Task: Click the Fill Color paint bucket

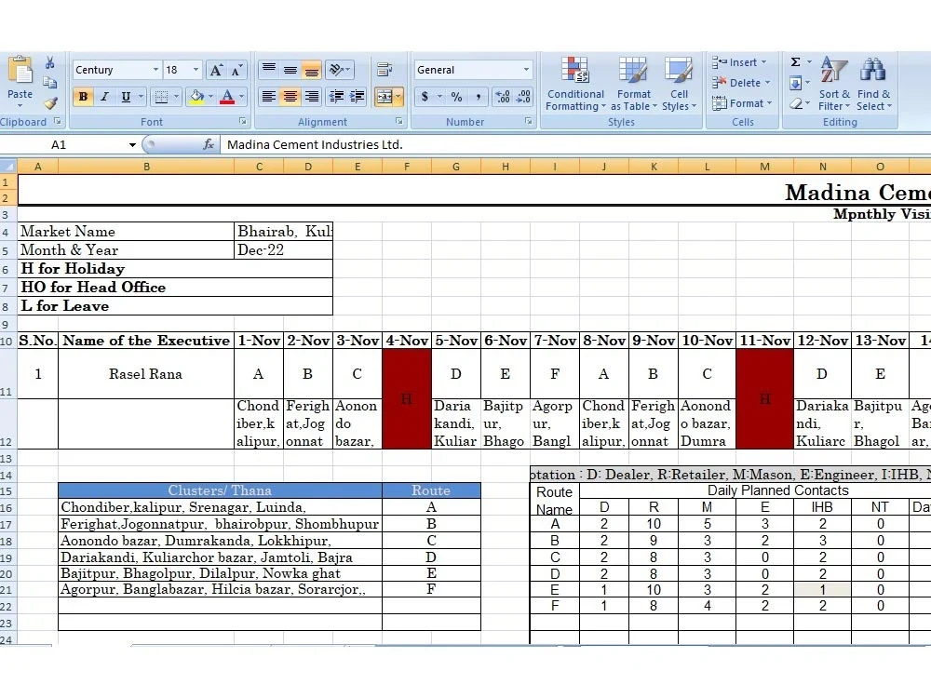Action: pos(196,96)
